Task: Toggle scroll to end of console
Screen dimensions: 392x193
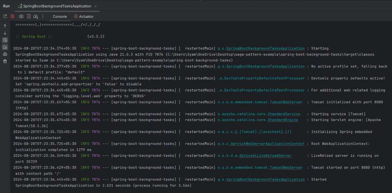Action: [x=5, y=47]
